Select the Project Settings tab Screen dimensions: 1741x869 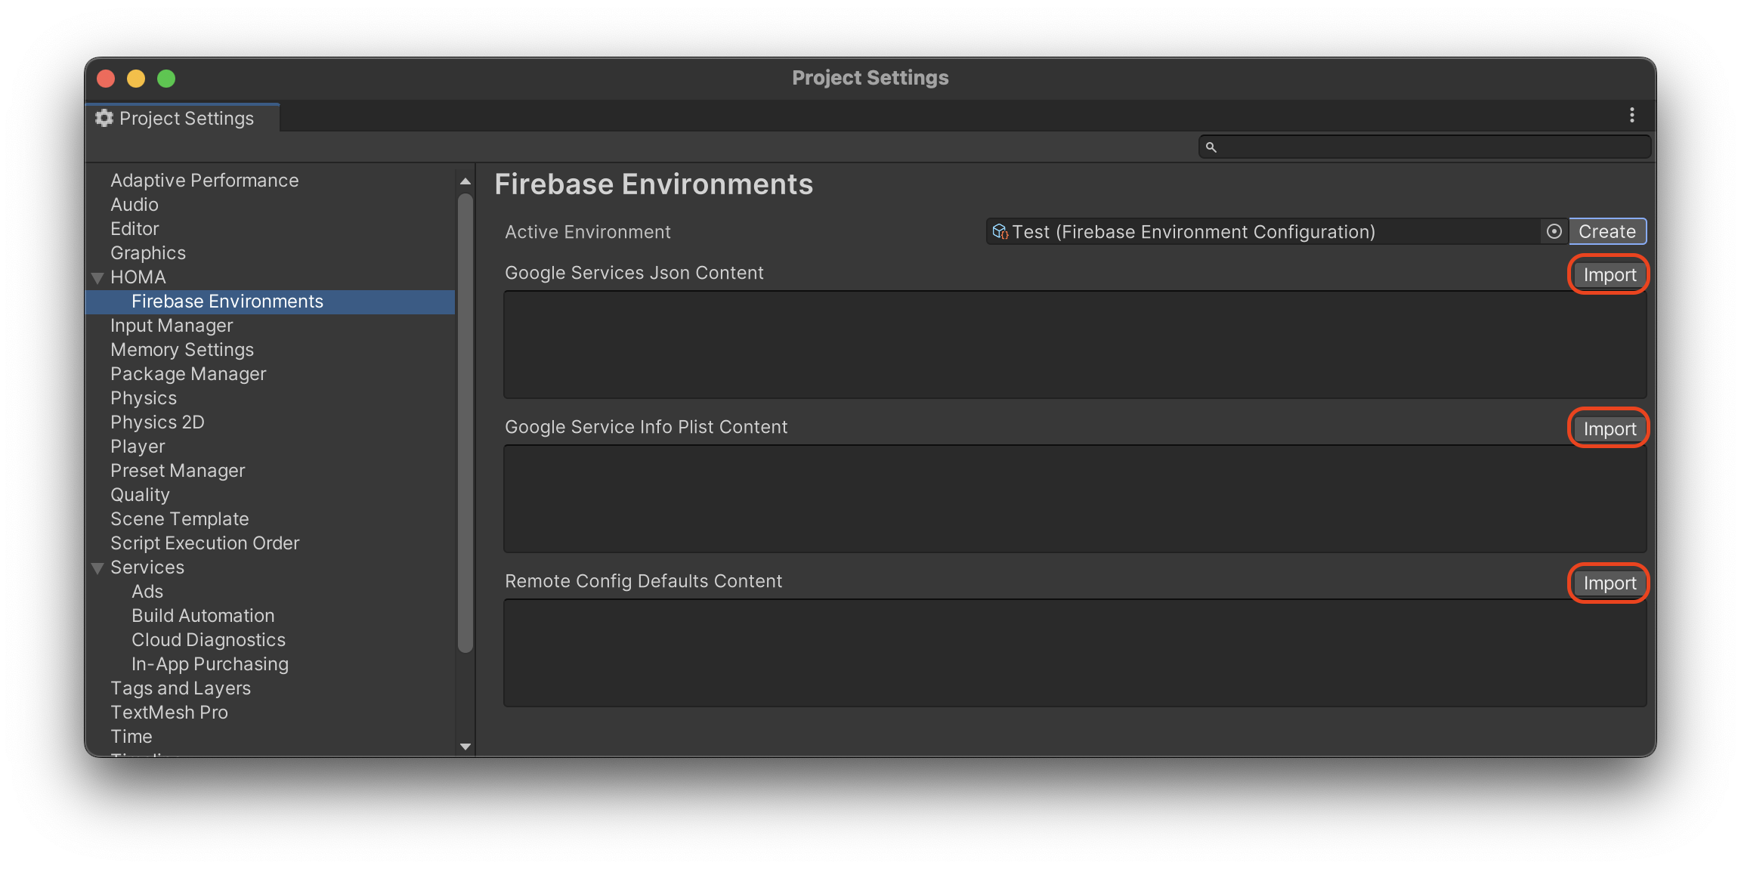pos(183,118)
